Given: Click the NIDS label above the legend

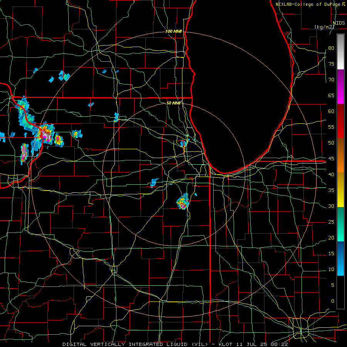Looking at the screenshot, I should coord(339,23).
